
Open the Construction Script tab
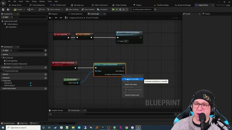(x=75, y=14)
